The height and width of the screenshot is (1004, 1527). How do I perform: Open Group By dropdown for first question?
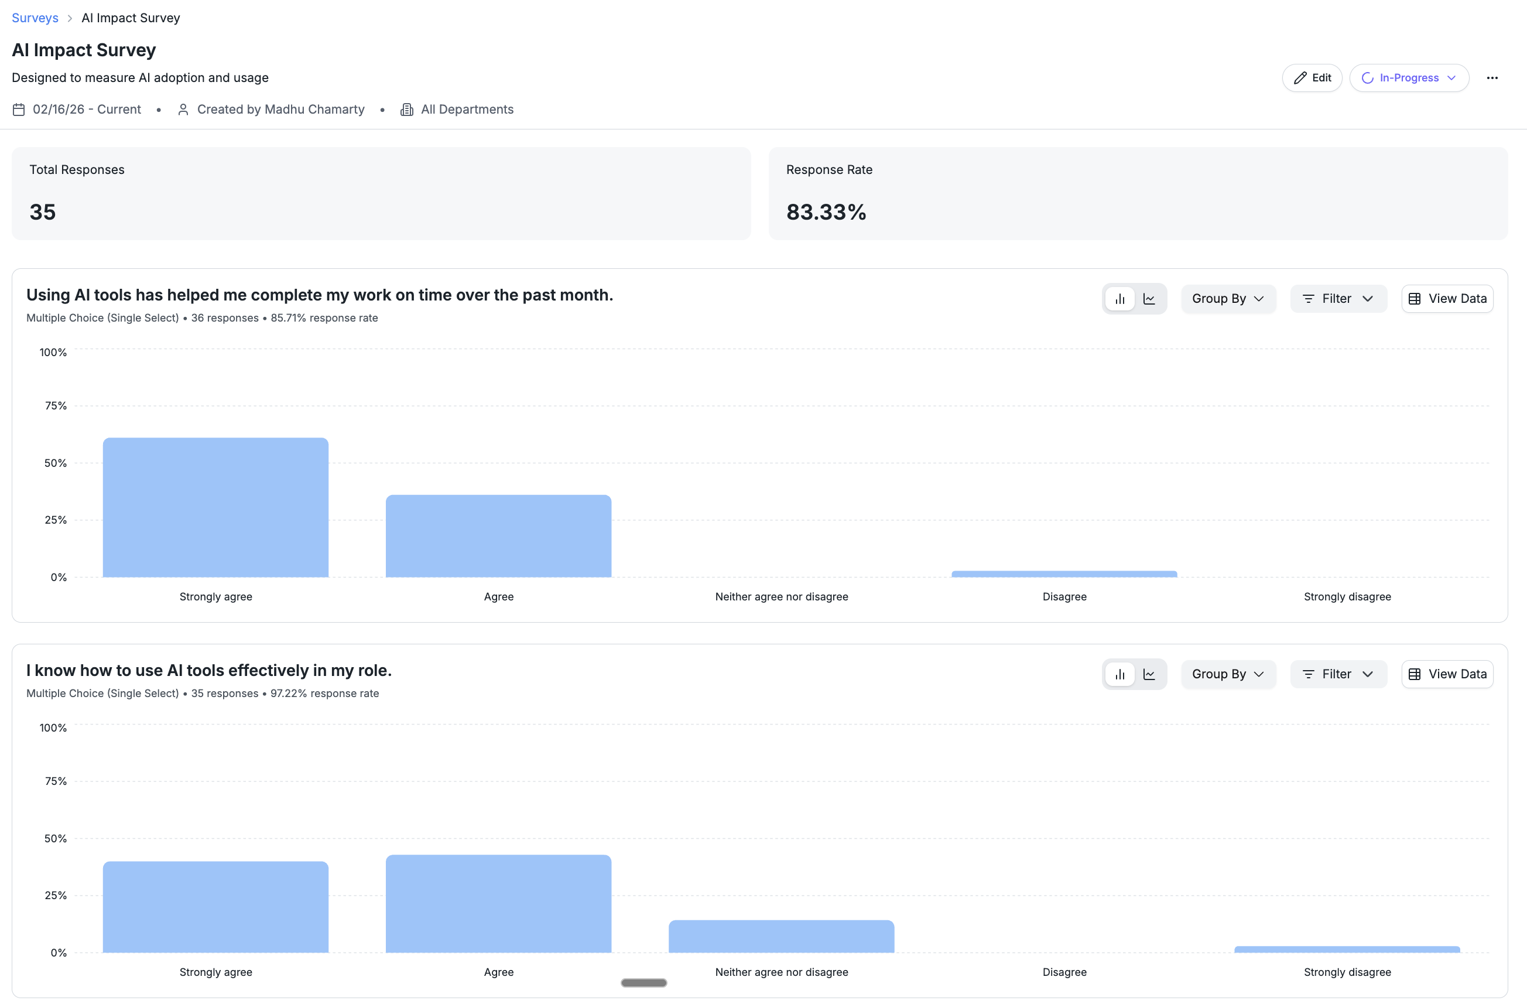1228,299
